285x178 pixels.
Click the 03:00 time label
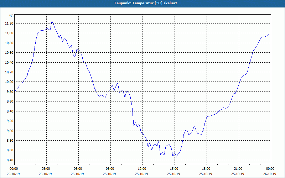click(x=46, y=169)
